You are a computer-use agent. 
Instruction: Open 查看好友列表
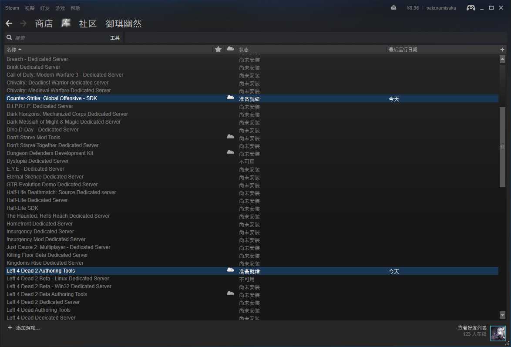pyautogui.click(x=472, y=328)
